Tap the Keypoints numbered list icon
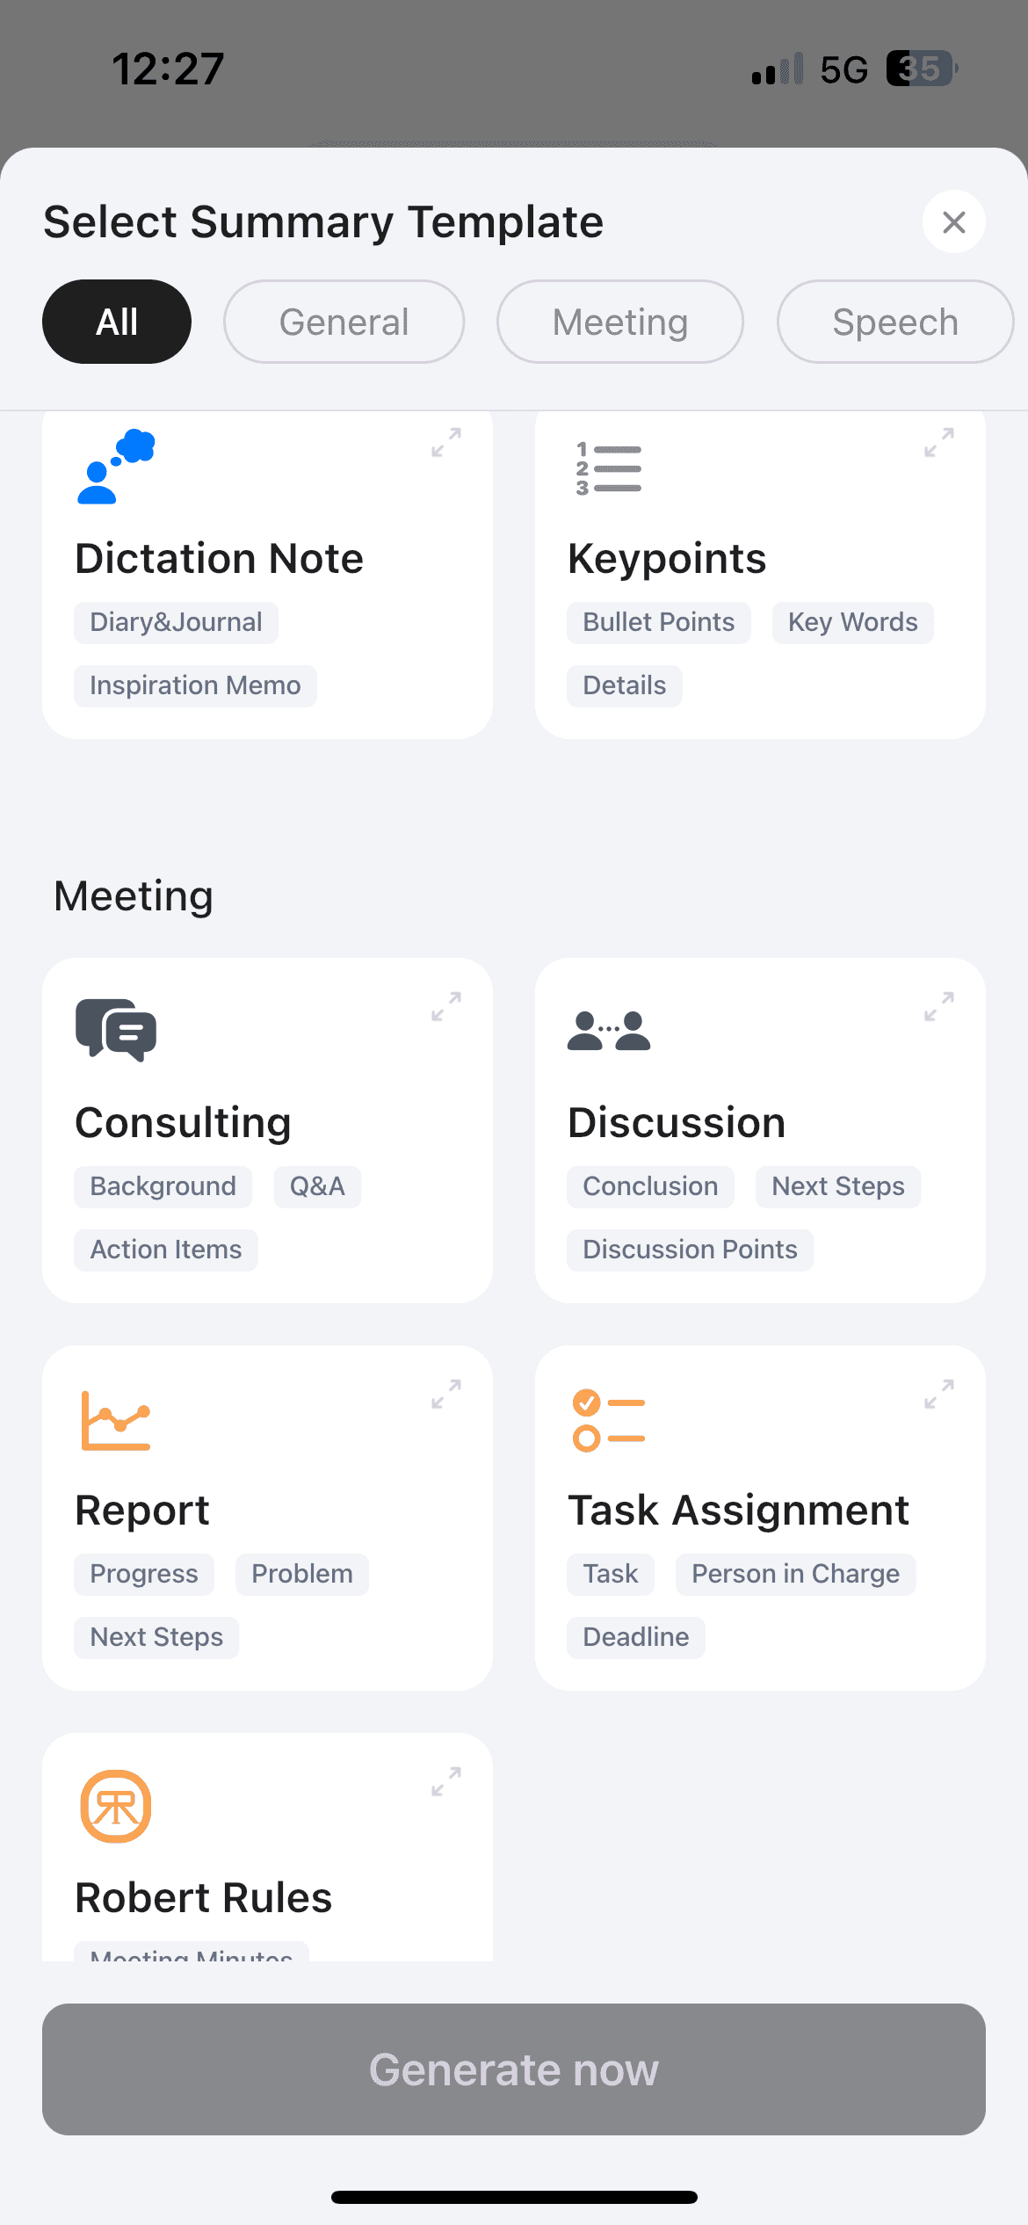Image resolution: width=1028 pixels, height=2225 pixels. tap(608, 468)
